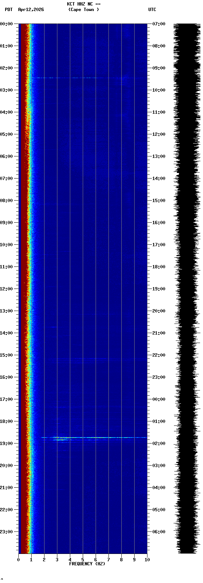Click the 06:00 UTC time label
This screenshot has width=203, height=583.
click(x=159, y=532)
